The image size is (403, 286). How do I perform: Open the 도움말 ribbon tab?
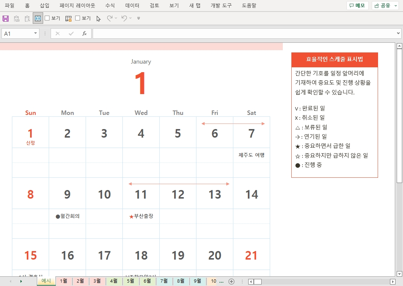tap(249, 6)
